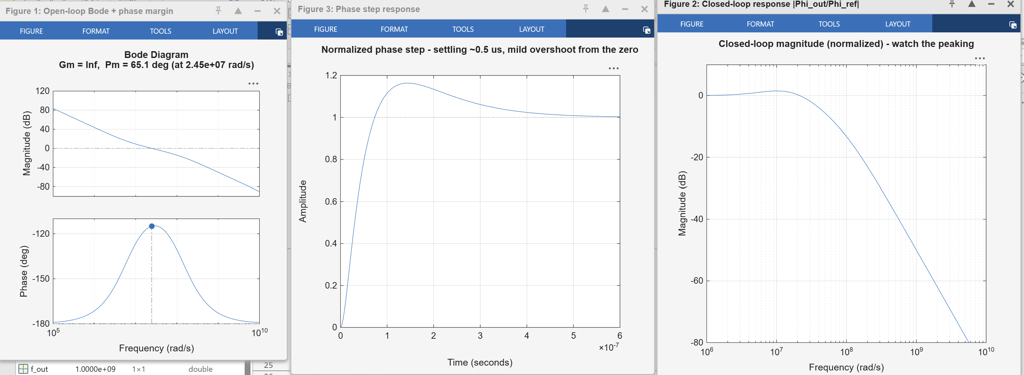Minimize the Figure 3 window
1024x375 pixels.
click(625, 9)
